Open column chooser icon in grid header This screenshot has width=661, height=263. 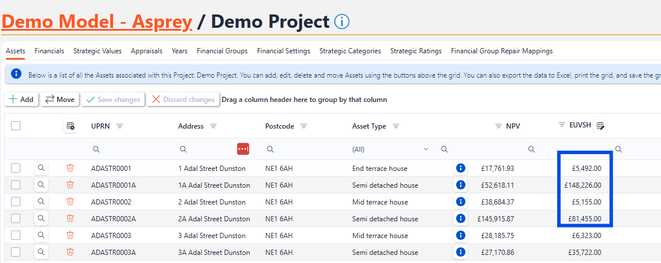70,126
